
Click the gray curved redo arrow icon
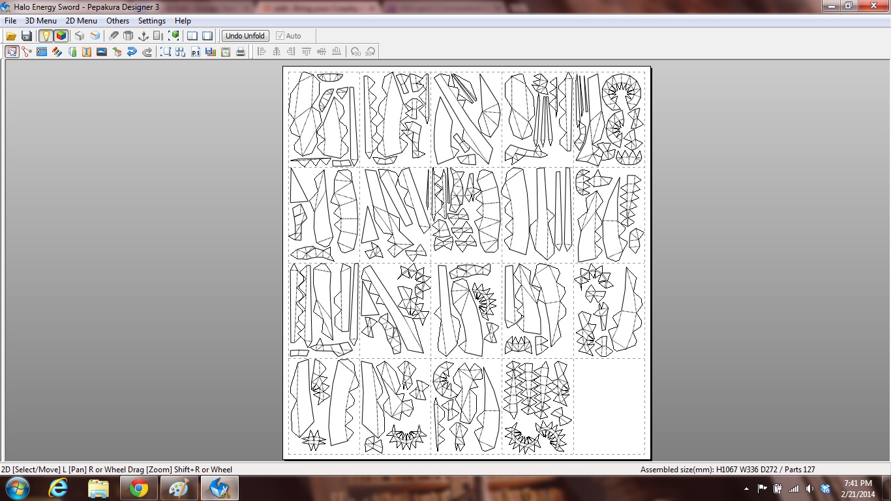pyautogui.click(x=147, y=52)
